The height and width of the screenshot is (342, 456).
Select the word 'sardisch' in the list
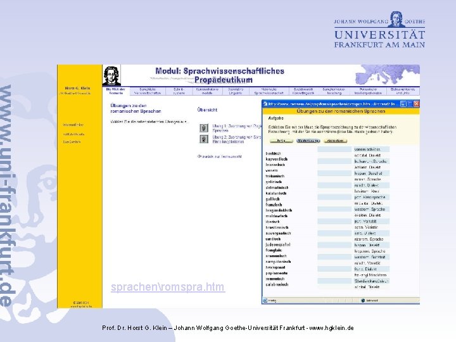(x=273, y=239)
